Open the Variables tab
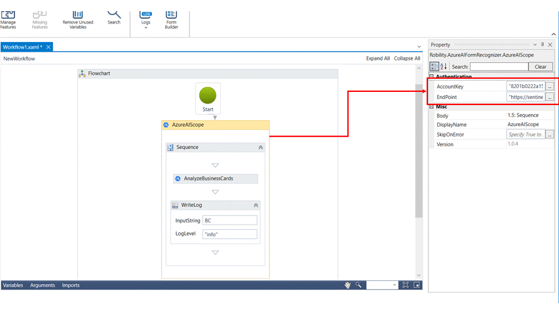Image resolution: width=559 pixels, height=315 pixels. tap(13, 285)
